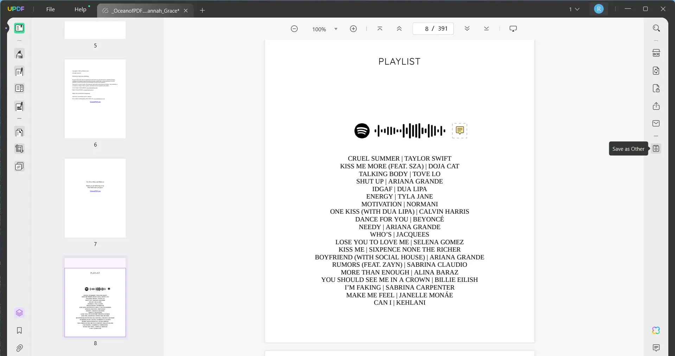
Task: Zoom out with the minus icon
Action: pos(294,29)
